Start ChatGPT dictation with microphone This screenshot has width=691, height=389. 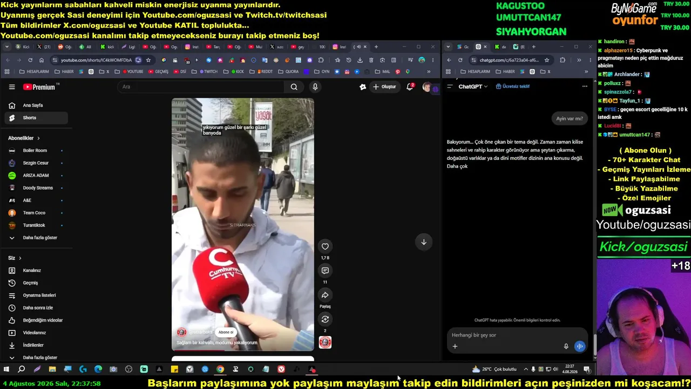(566, 346)
